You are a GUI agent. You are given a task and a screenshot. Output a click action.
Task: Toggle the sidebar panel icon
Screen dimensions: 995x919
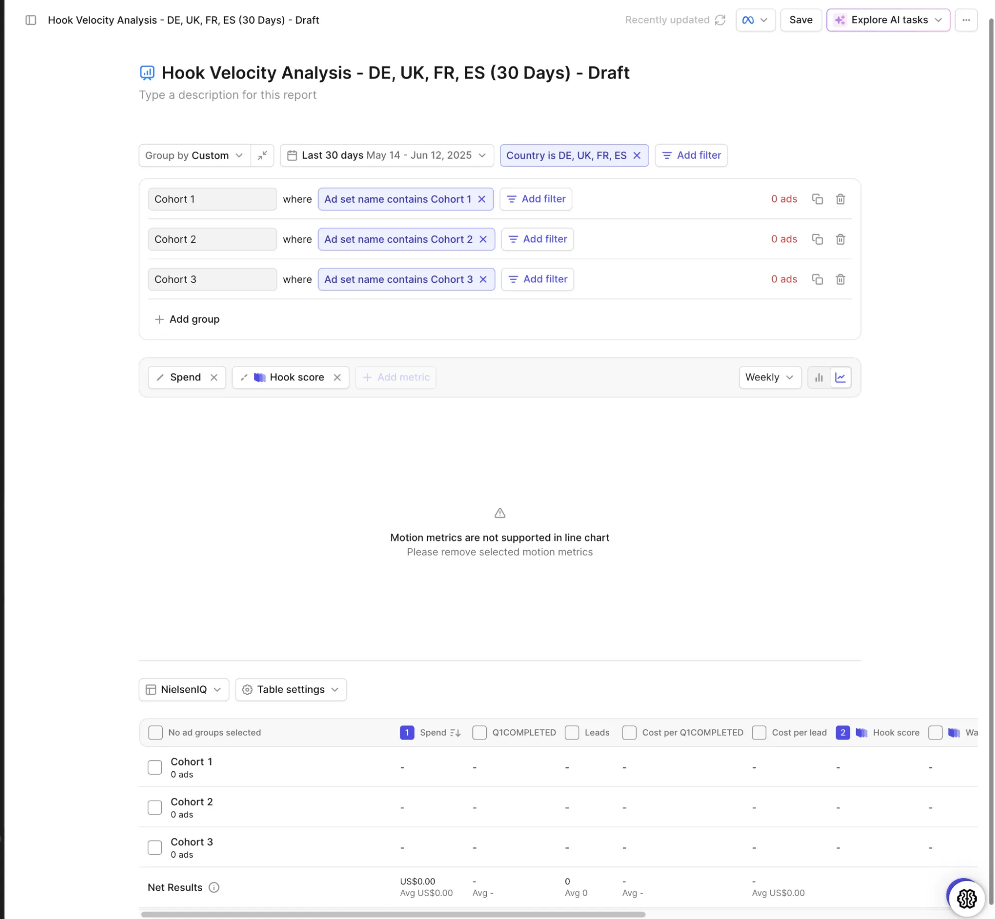[x=31, y=20]
